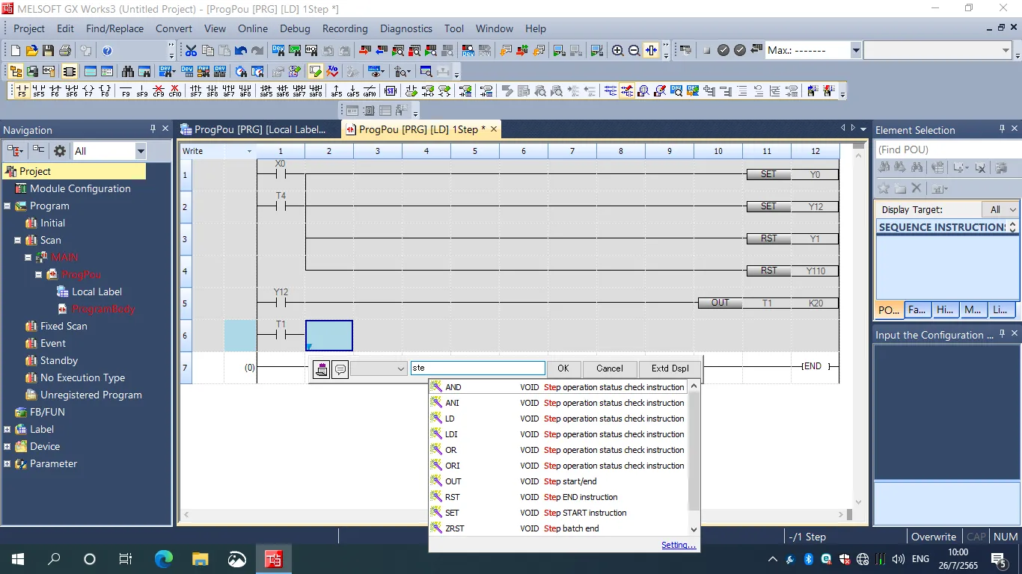
Task: Expand the Label tree node
Action: (7, 429)
